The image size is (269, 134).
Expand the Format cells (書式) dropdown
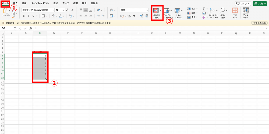point(197,17)
